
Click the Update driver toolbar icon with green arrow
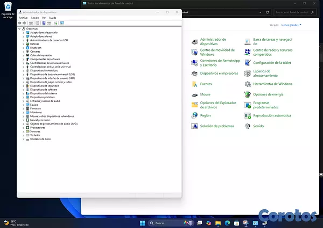pyautogui.click(x=55, y=23)
